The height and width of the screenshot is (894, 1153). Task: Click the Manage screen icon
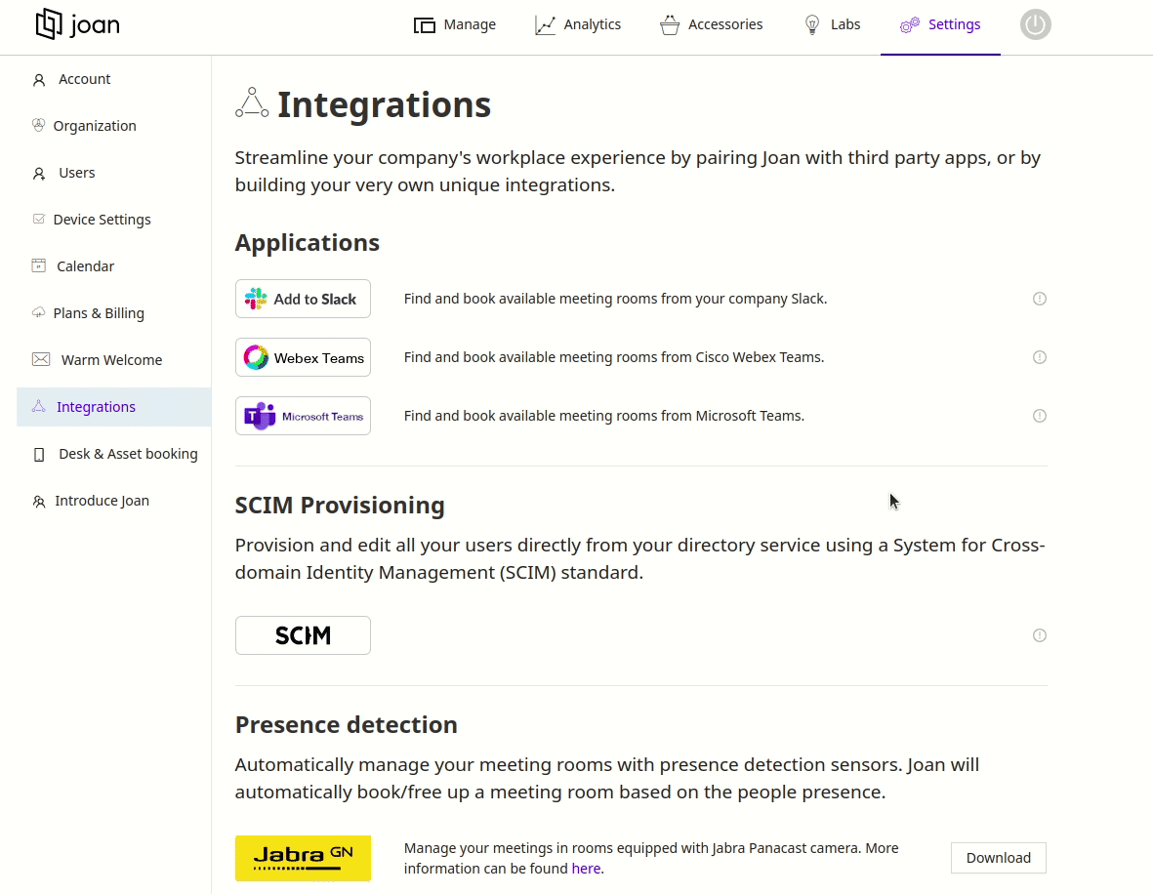425,25
